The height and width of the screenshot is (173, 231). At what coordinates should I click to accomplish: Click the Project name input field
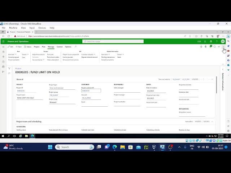click(x=30, y=98)
